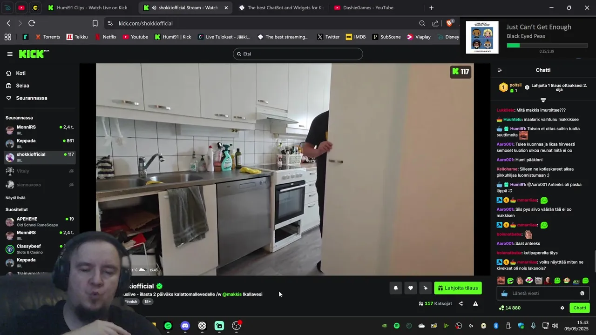The height and width of the screenshot is (335, 596).
Task: Open the Kick hamburger sidebar menu
Action: (x=10, y=54)
